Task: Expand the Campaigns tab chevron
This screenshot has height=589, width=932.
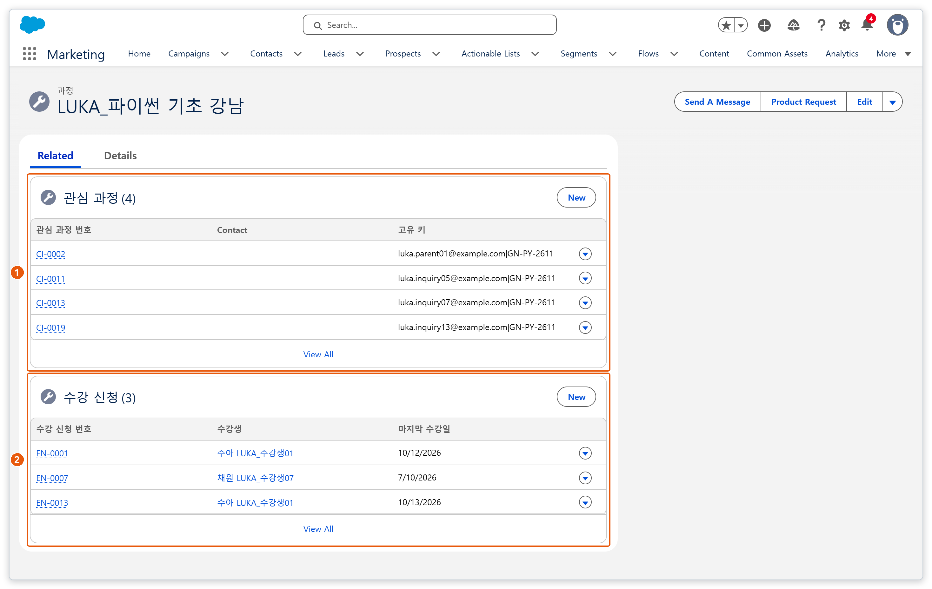Action: pos(225,54)
